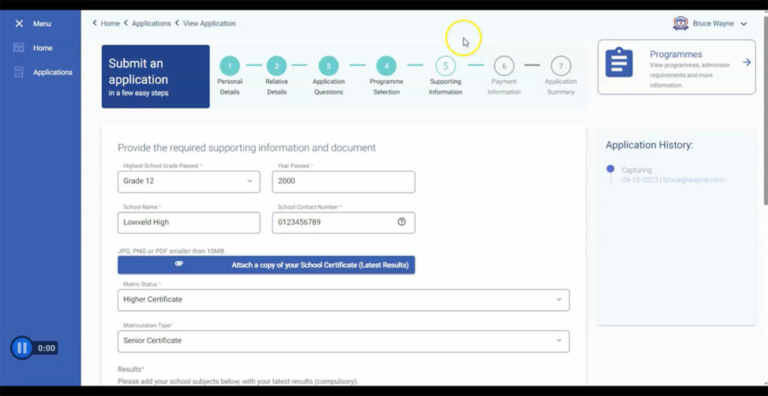Viewport: 768px width, 396px height.
Task: Close the sidebar menu with X icon
Action: [19, 24]
